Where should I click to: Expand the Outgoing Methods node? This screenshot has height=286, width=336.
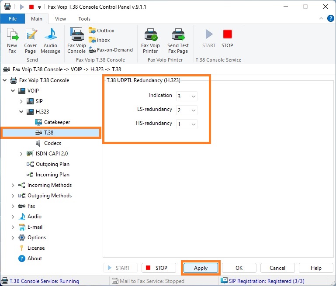click(13, 196)
